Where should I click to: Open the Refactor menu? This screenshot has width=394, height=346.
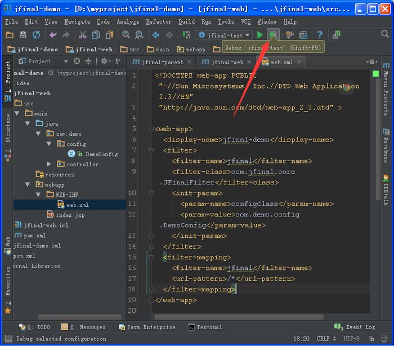pyautogui.click(x=159, y=21)
